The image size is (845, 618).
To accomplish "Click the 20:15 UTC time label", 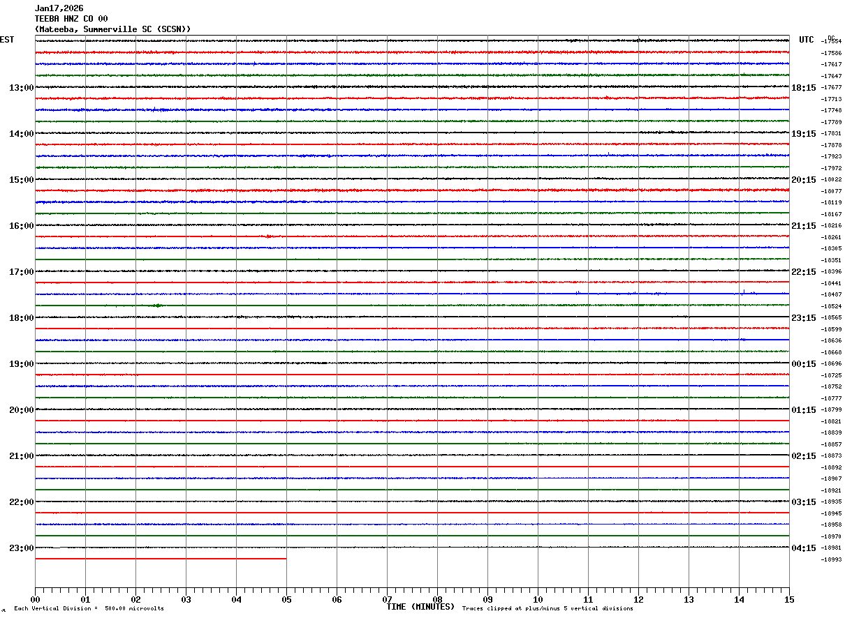I will tap(804, 180).
